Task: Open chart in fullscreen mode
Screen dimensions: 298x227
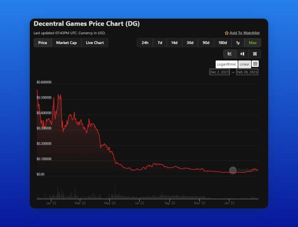Action: coord(255,54)
